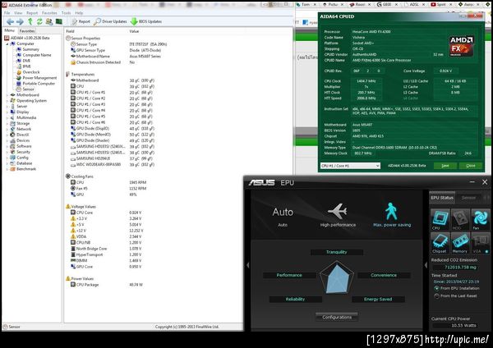This screenshot has height=348, width=493.
Task: Select the Motherboard temperature row
Action: point(114,80)
